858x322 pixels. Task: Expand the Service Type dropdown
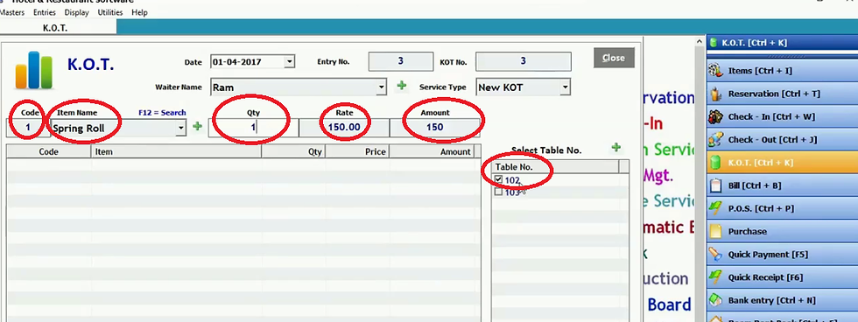coord(565,87)
